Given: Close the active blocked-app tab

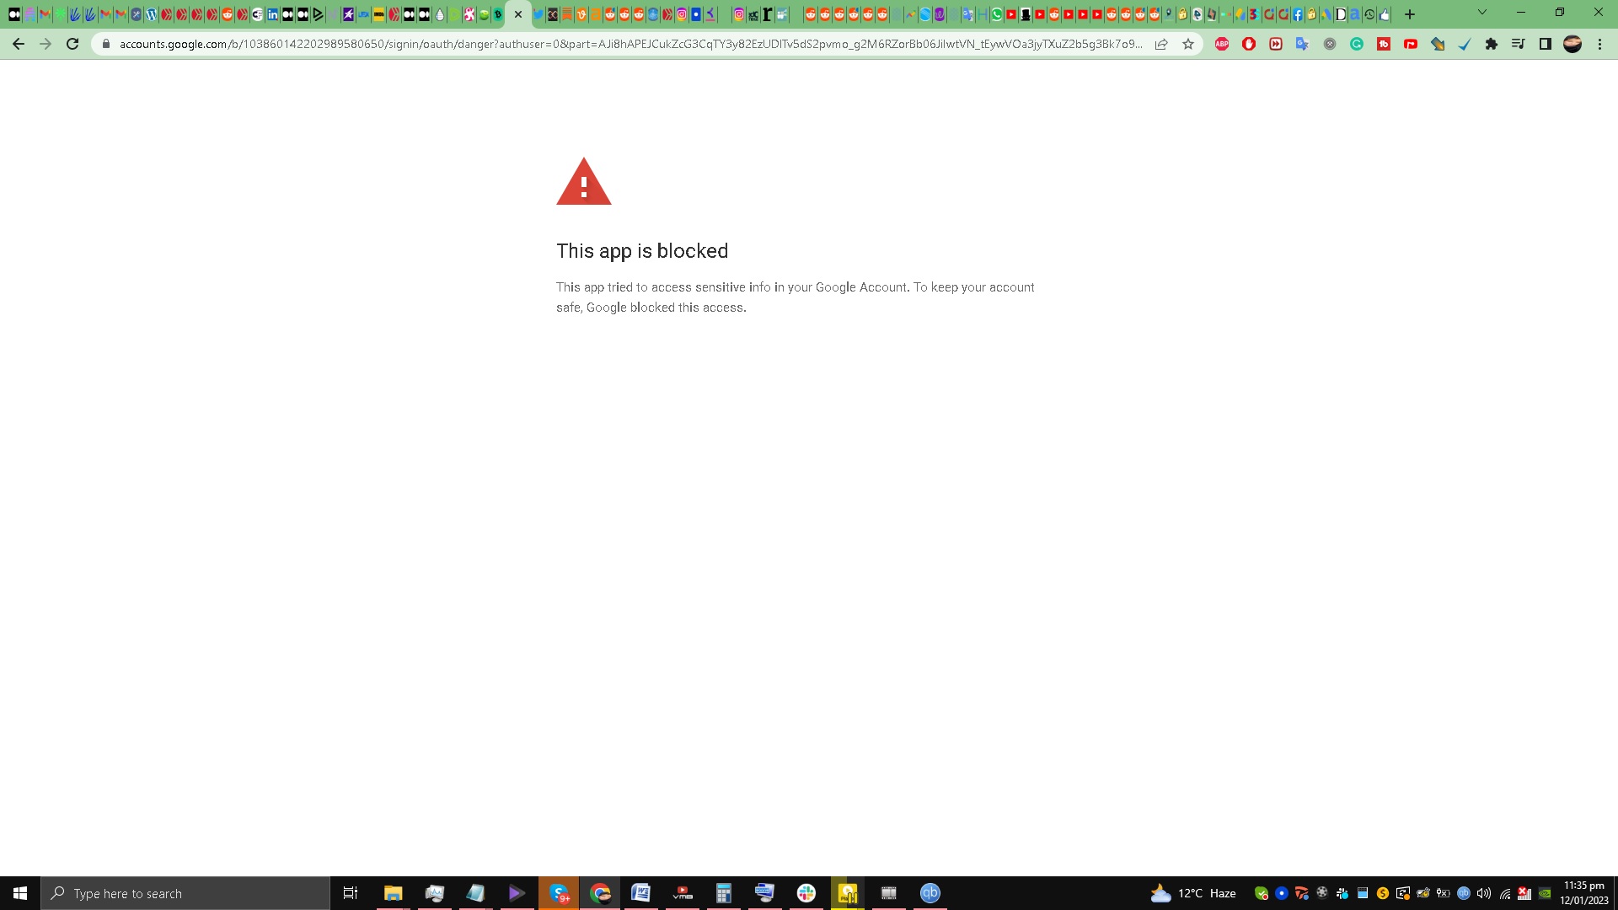Looking at the screenshot, I should 518,14.
